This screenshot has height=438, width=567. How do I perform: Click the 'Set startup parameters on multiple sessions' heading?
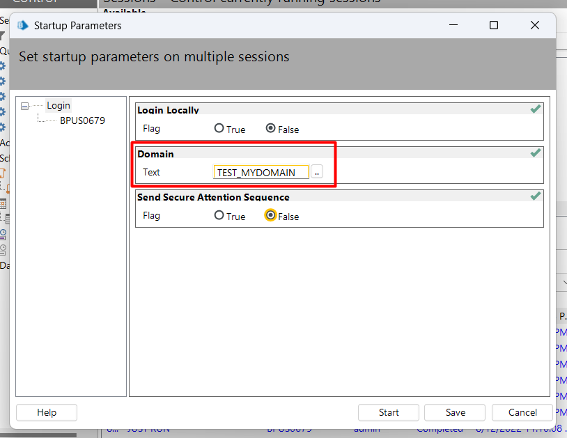point(154,57)
